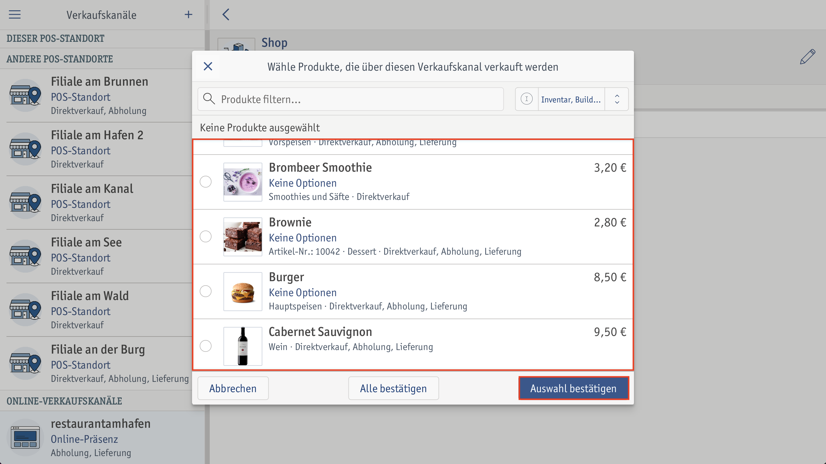Open Filiale am See store icon

coord(25,256)
